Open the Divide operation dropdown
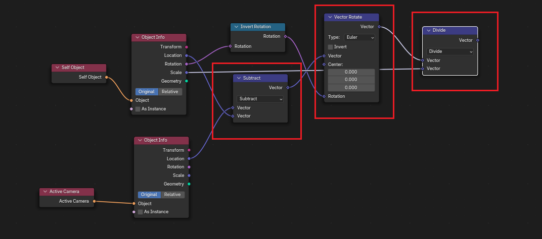 click(x=450, y=51)
